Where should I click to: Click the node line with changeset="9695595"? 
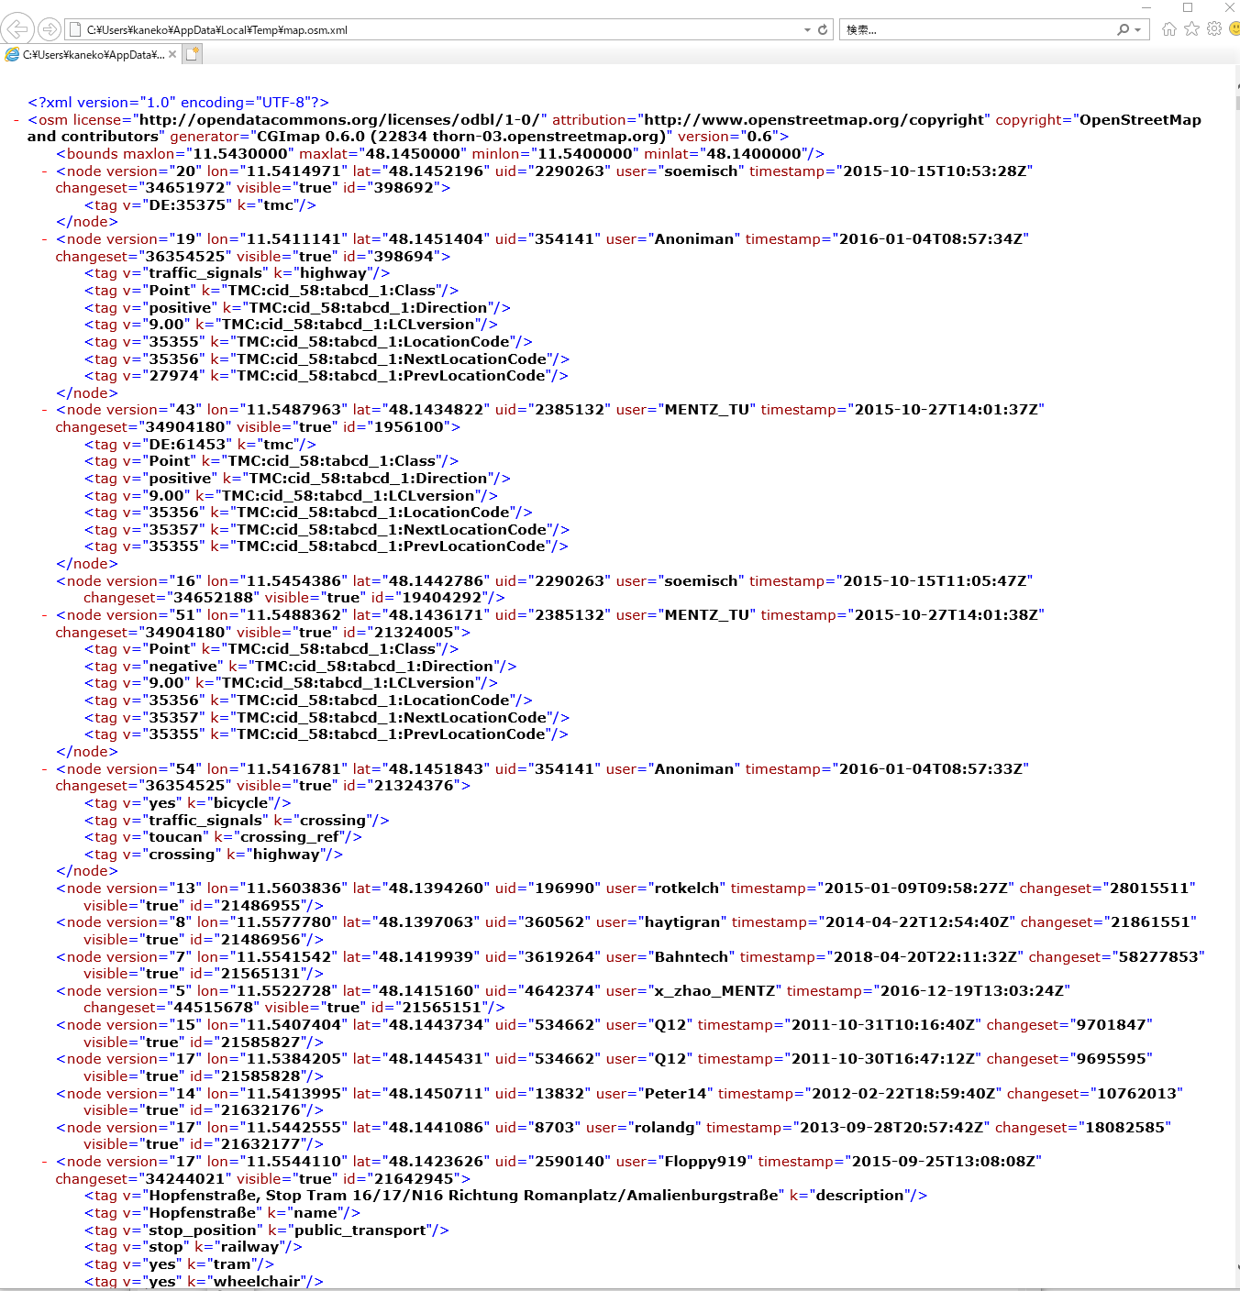[x=604, y=1067]
